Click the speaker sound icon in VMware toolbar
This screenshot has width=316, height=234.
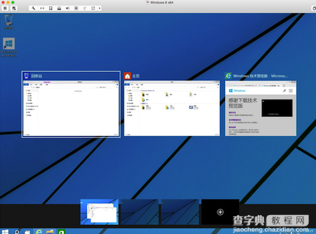pos(68,8)
